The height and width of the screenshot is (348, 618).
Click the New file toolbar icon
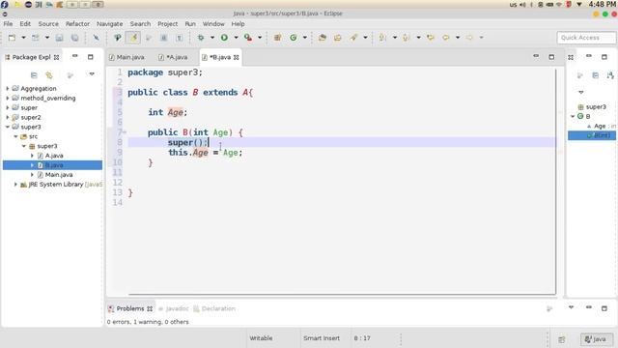(x=12, y=38)
